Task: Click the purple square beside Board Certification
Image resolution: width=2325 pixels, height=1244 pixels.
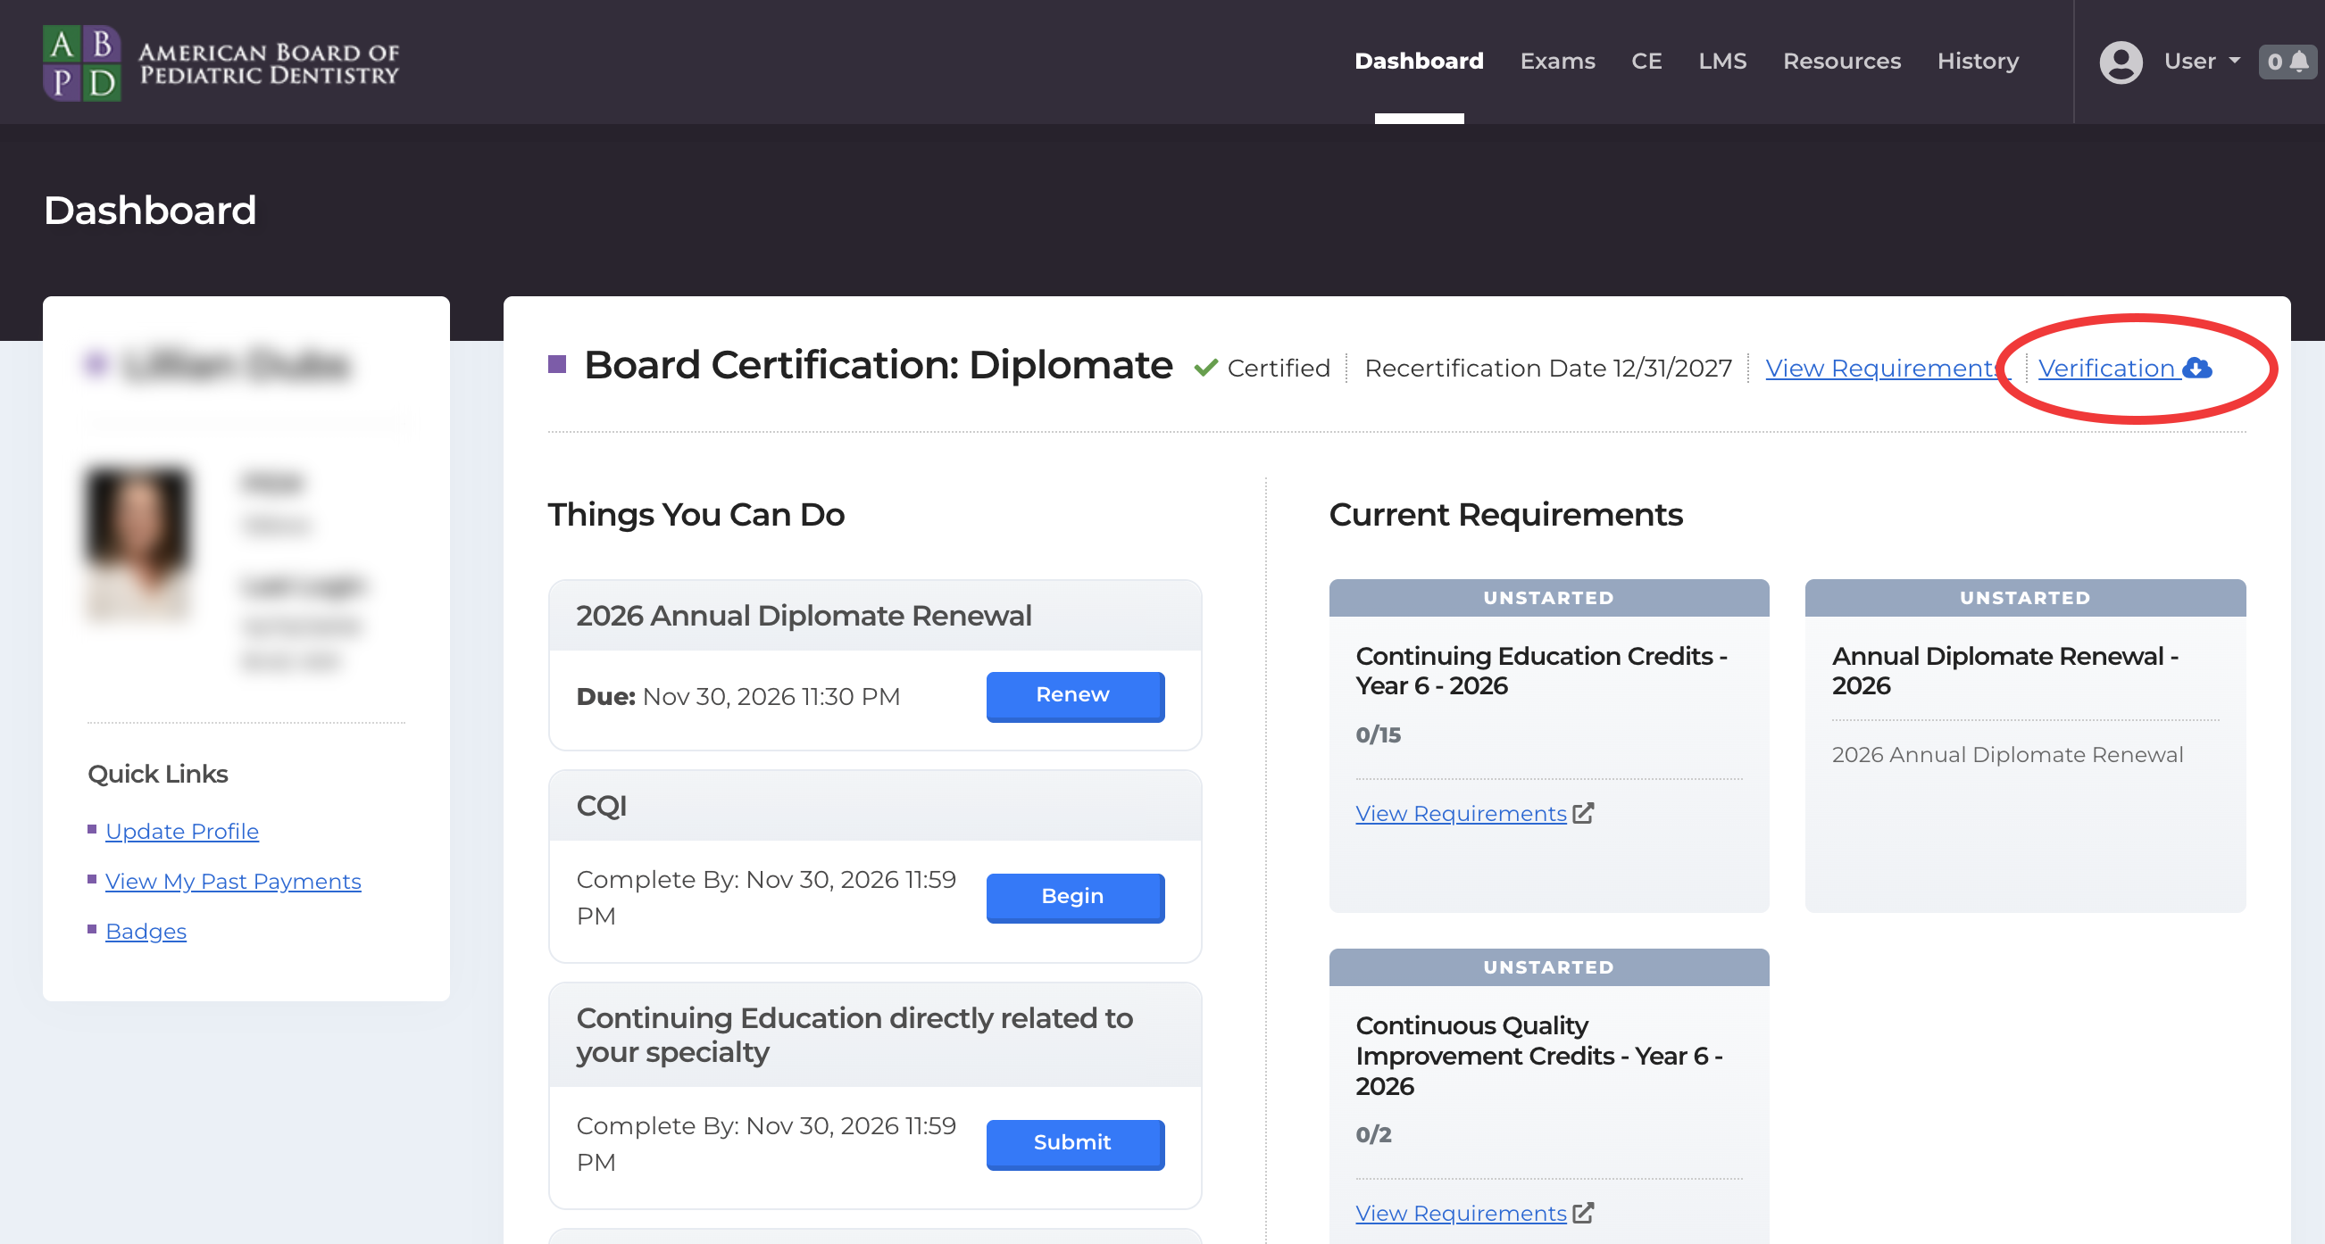Action: (x=557, y=364)
